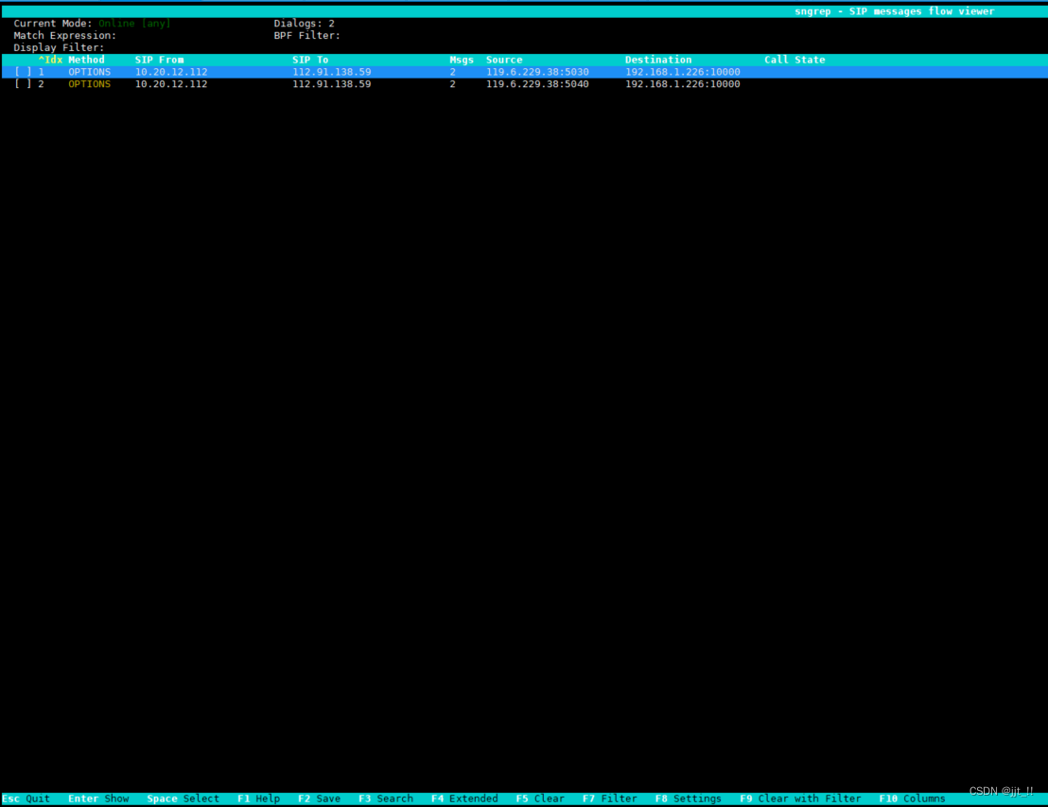Click Msgs count in row 1
Image resolution: width=1048 pixels, height=807 pixels.
coord(452,72)
